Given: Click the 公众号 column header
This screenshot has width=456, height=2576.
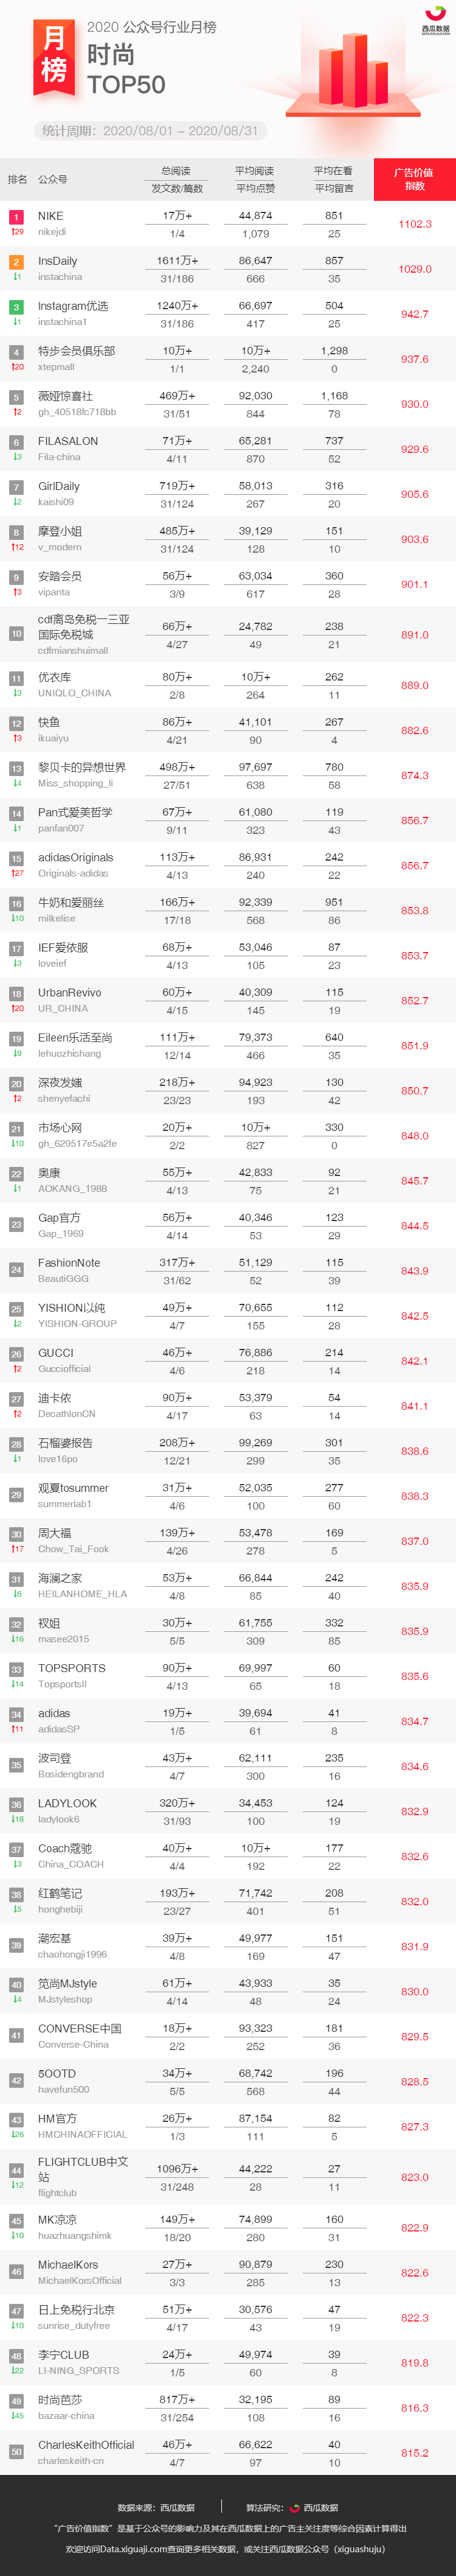Looking at the screenshot, I should point(53,179).
